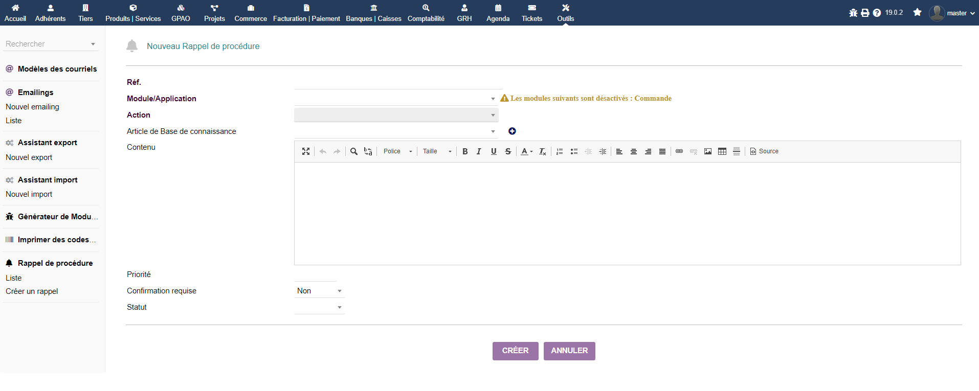The image size is (979, 391).
Task: Click in the Réf. input field
Action: (x=398, y=82)
